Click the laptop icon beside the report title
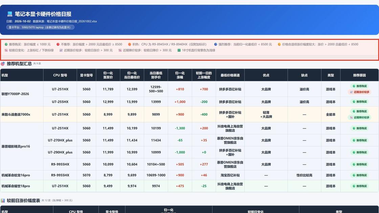The height and width of the screenshot is (213, 379). (x=10, y=14)
